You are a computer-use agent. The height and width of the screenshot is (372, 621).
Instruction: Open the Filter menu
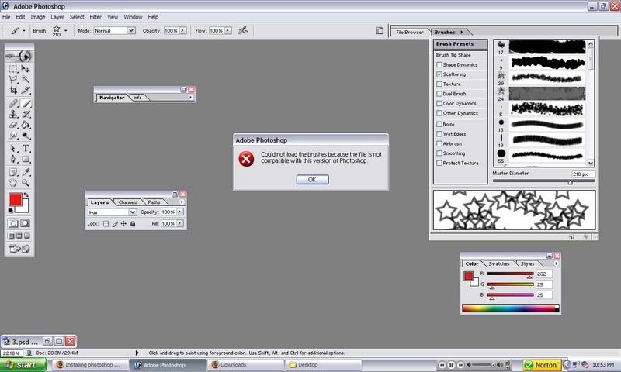[95, 16]
